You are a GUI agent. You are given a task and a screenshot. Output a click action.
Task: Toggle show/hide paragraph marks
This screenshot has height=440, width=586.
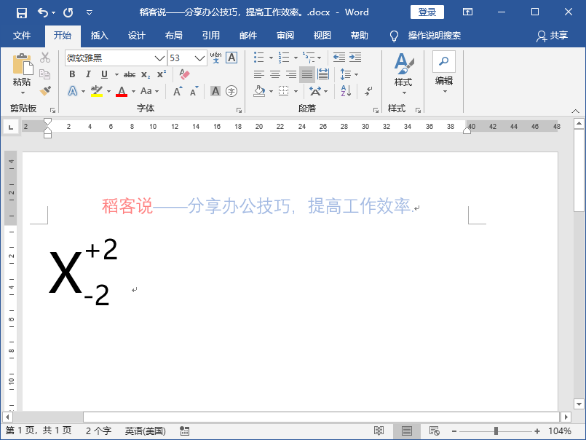click(368, 91)
